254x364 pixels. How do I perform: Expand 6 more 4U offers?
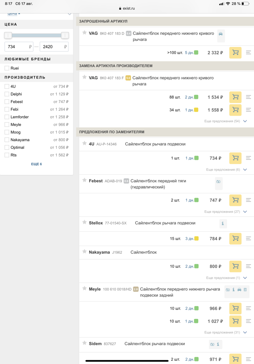(226, 169)
